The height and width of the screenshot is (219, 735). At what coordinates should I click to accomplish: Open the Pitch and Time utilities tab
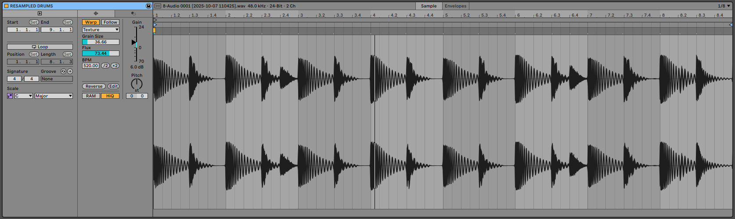[133, 14]
